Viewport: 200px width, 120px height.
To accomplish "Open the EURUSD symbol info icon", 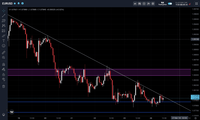I will point(22,4).
